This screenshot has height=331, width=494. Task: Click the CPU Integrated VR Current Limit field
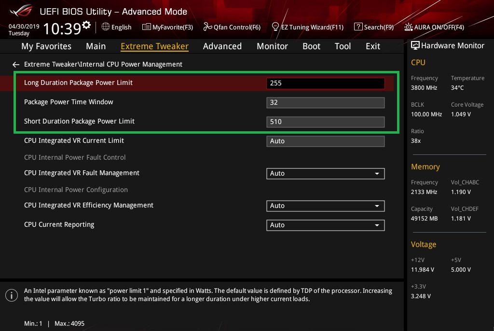[326, 141]
